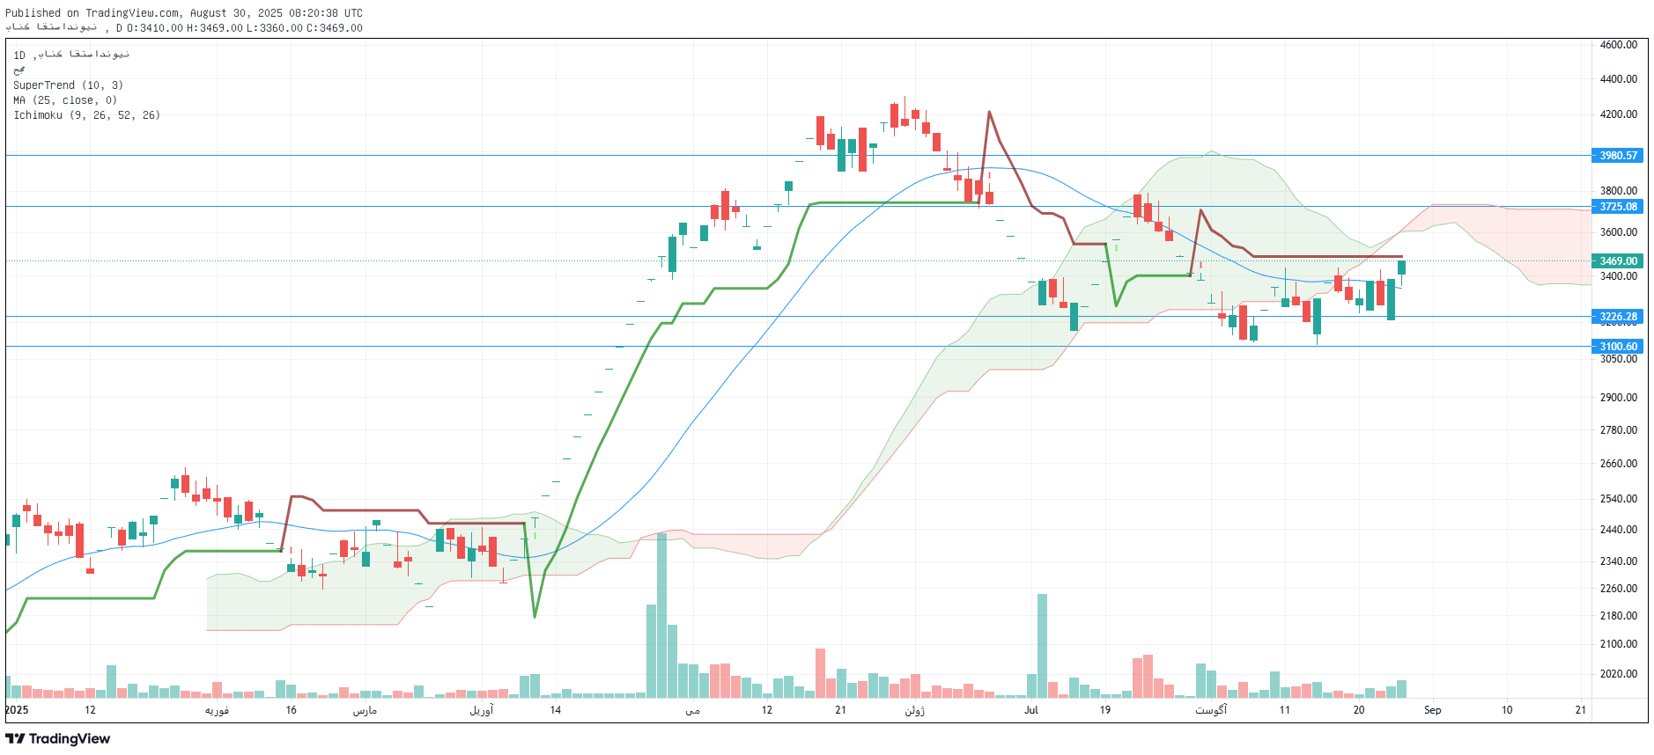
Task: Click the 3226.28 horizontal line label
Action: coord(1618,317)
